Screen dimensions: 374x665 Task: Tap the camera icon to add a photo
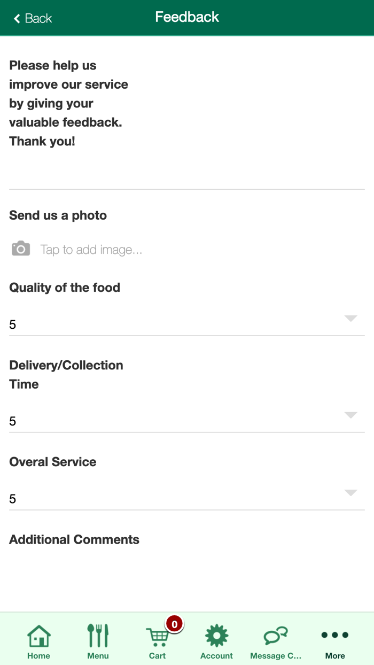20,249
